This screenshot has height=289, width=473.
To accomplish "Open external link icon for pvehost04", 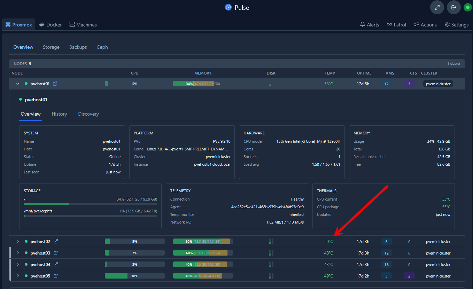I will pyautogui.click(x=55, y=264).
